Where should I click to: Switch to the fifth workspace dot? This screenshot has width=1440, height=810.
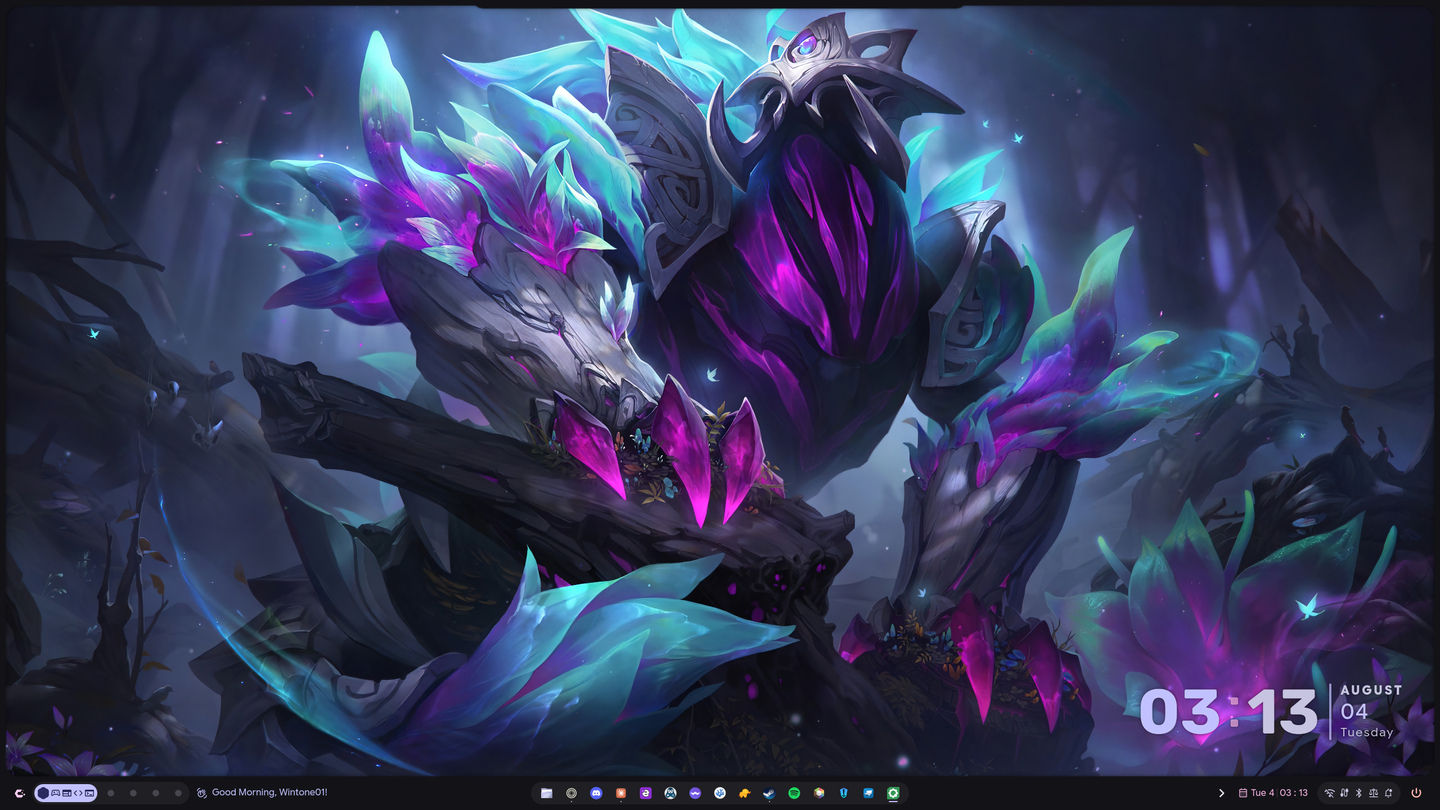tap(178, 793)
